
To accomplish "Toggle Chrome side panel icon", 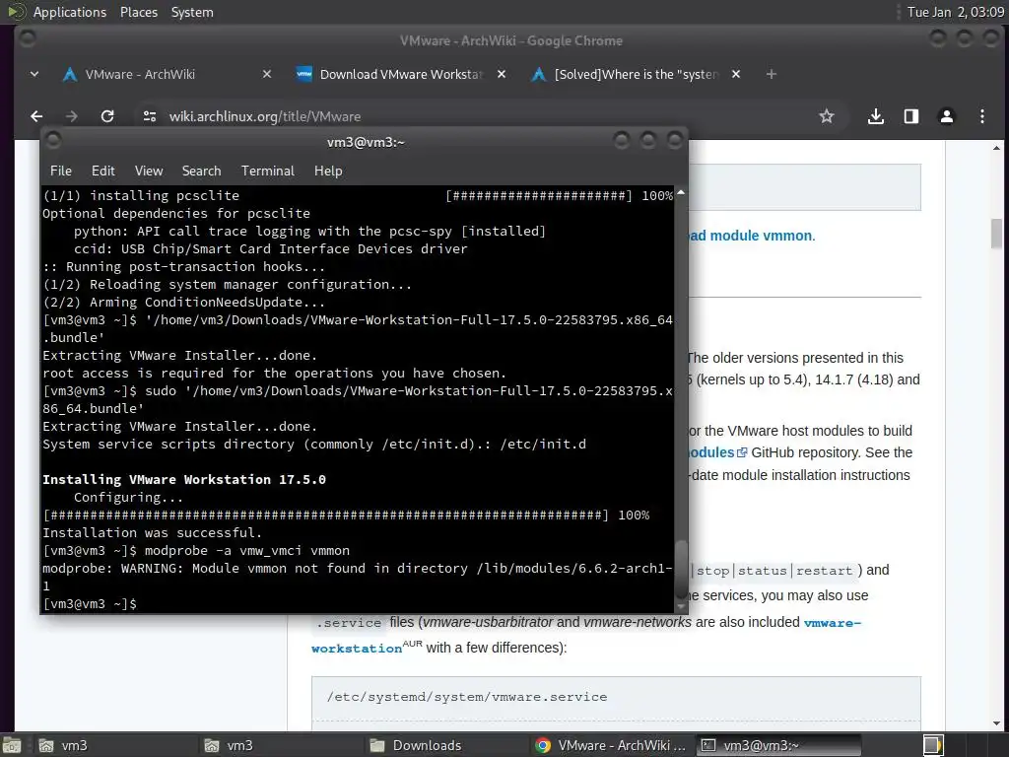I will tap(911, 116).
